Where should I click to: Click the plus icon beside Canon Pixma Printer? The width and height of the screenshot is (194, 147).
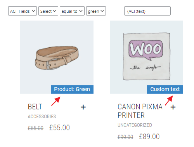pyautogui.click(x=173, y=107)
